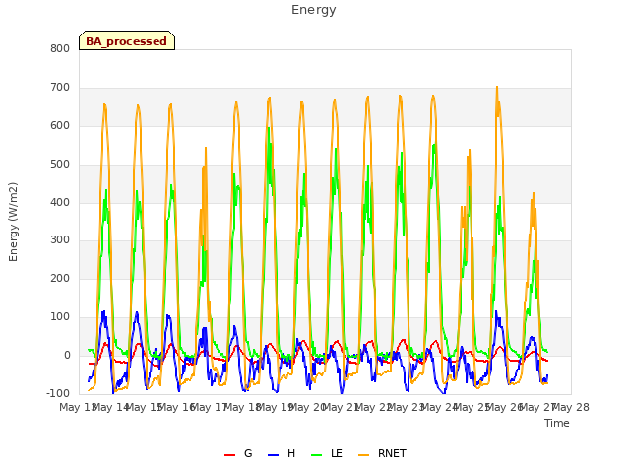Click the green LE legend color marker
630x473 pixels.
pyautogui.click(x=317, y=455)
